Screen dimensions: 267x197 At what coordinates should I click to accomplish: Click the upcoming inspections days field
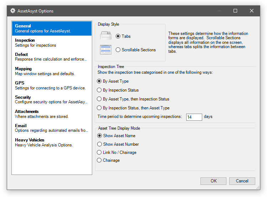(x=194, y=117)
